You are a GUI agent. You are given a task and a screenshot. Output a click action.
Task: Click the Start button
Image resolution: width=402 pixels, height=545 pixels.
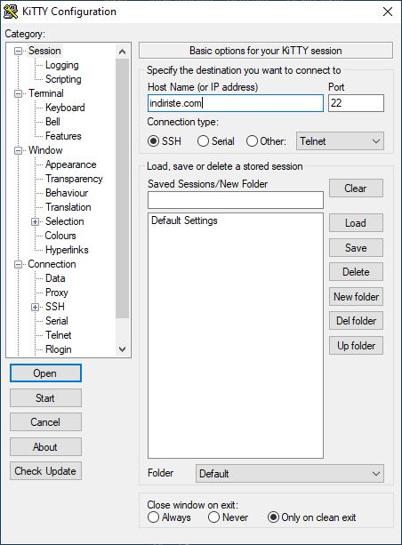click(x=45, y=398)
